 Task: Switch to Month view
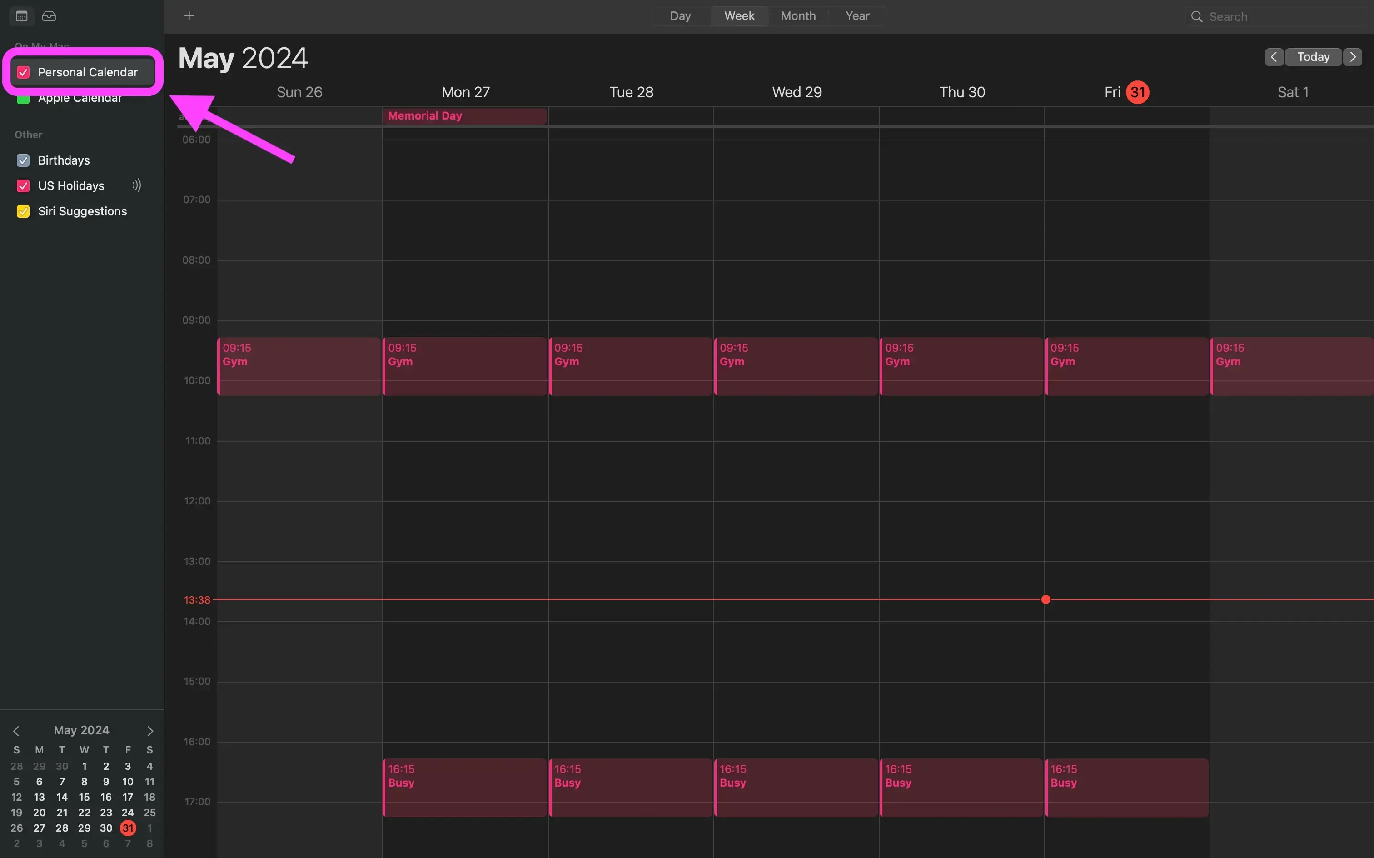(x=797, y=16)
